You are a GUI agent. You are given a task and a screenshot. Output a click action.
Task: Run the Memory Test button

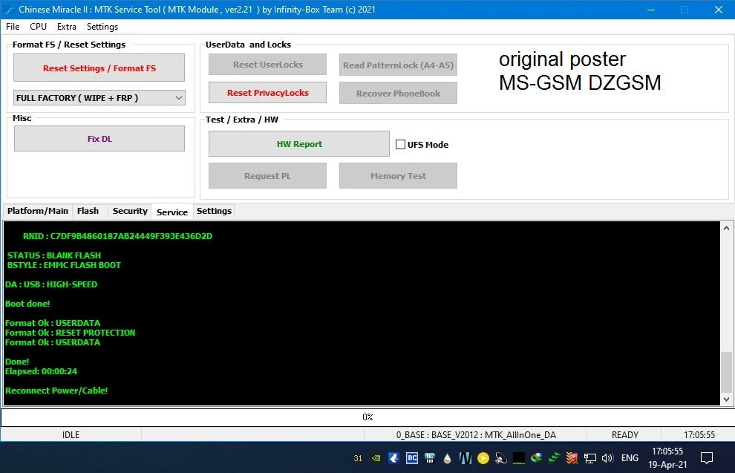pyautogui.click(x=398, y=176)
